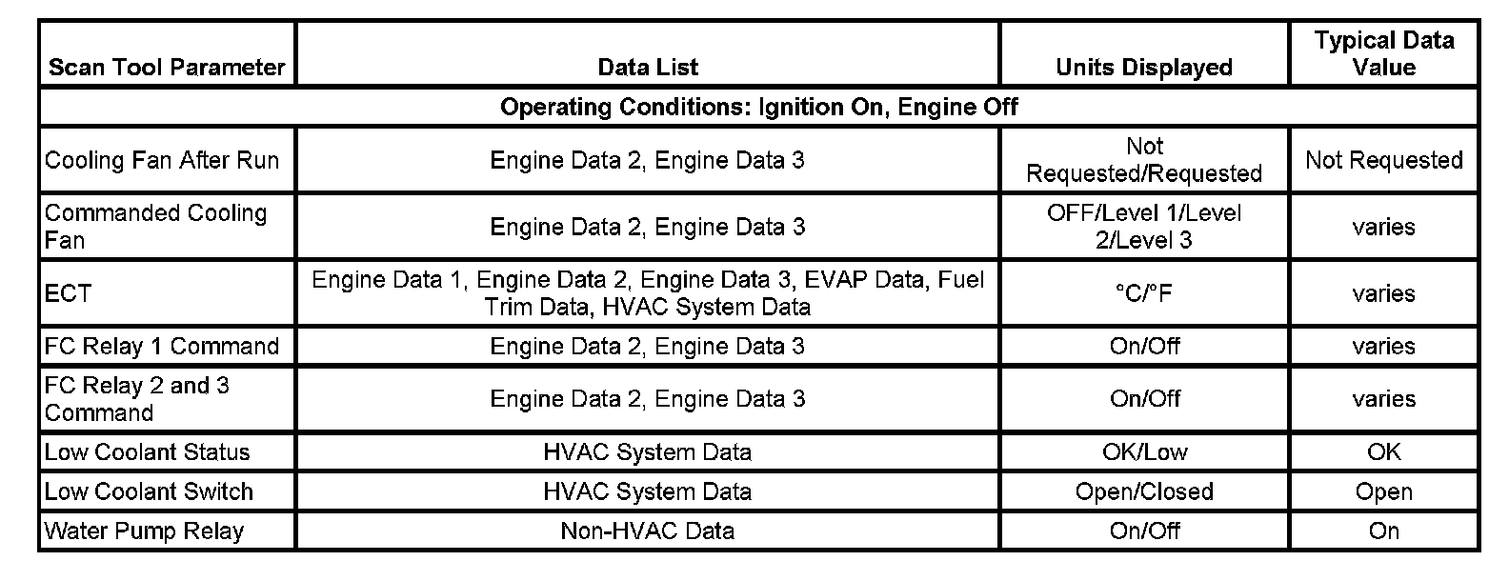Select the °C/°F units cell
This screenshot has width=1509, height=581.
click(x=1144, y=293)
